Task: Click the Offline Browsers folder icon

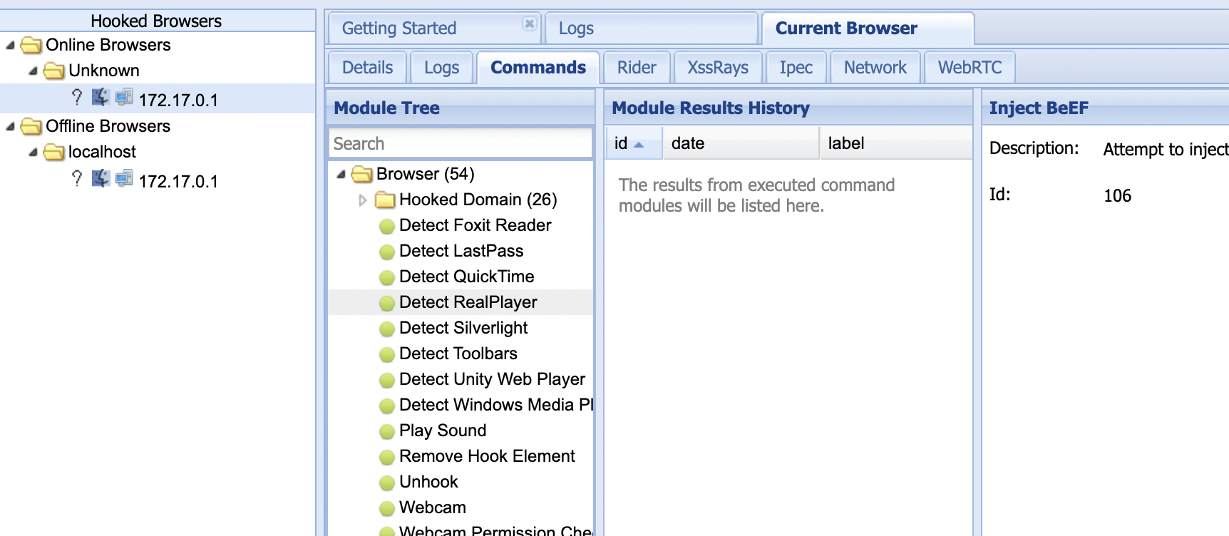Action: click(31, 127)
